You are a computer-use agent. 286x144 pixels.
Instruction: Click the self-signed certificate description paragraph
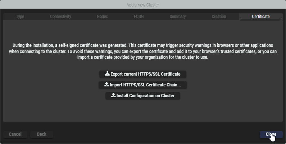(x=143, y=51)
